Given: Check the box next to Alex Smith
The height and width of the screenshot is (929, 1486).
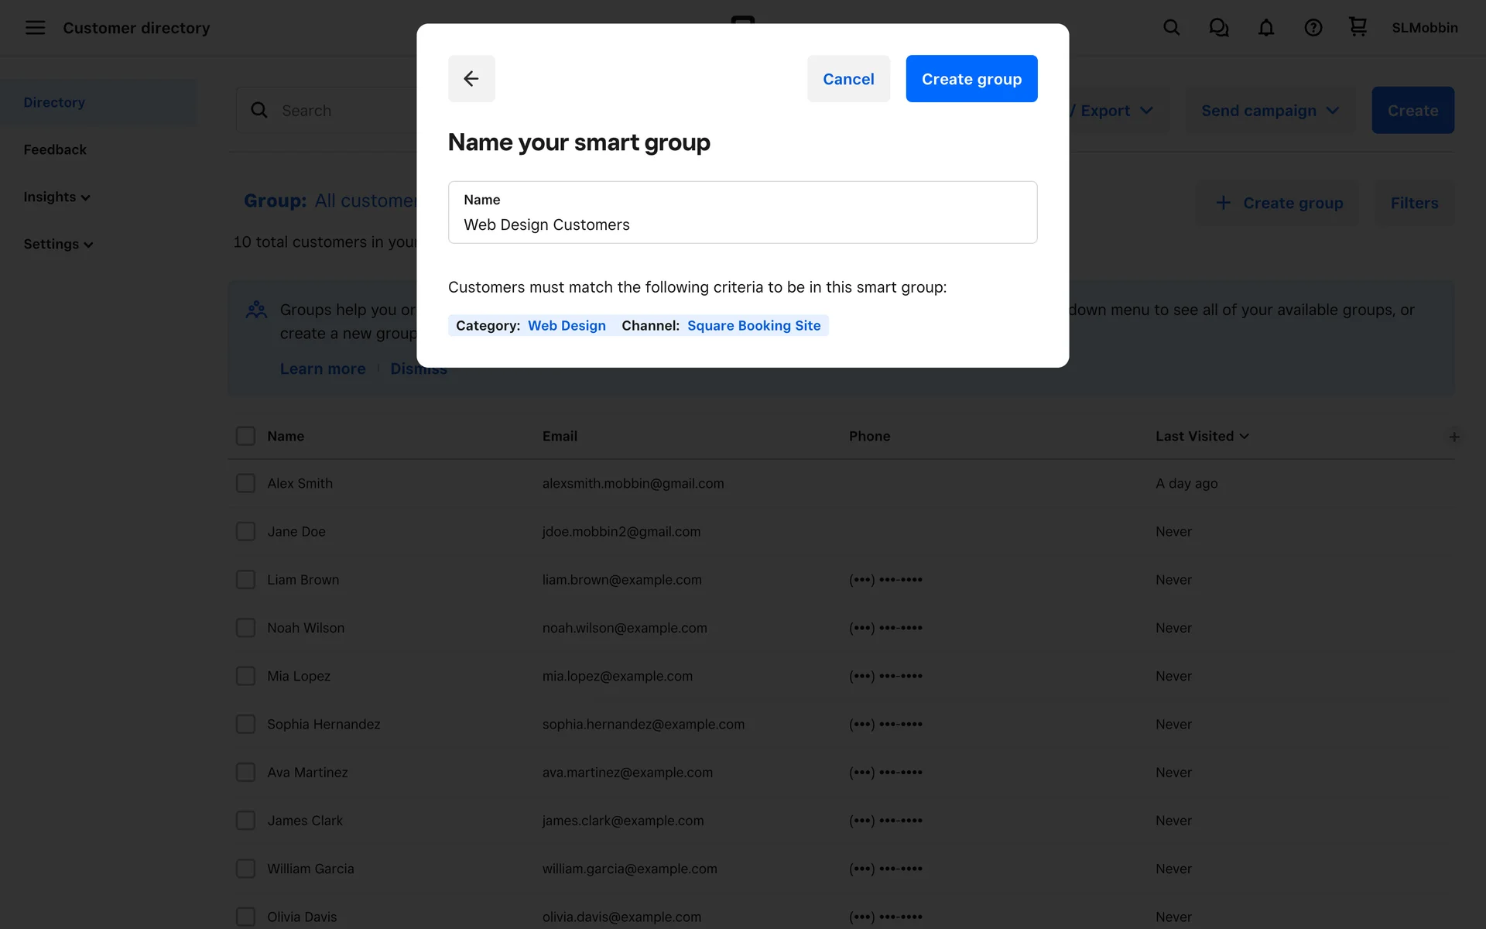Looking at the screenshot, I should (x=245, y=484).
